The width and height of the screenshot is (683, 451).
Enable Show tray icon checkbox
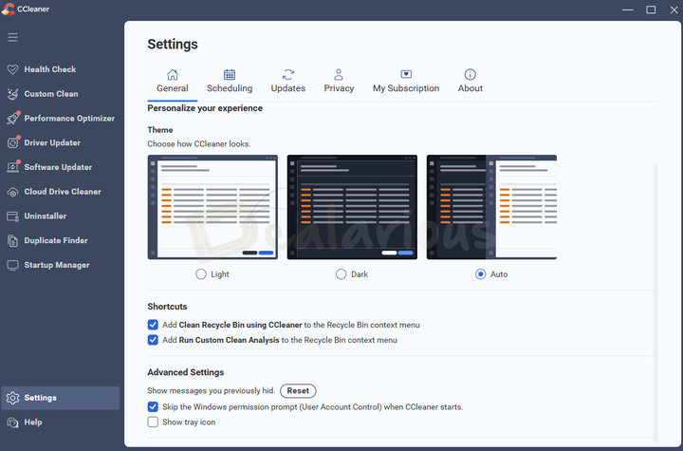pyautogui.click(x=153, y=422)
